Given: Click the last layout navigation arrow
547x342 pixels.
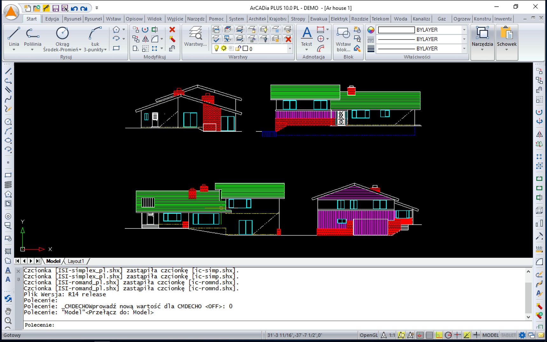Looking at the screenshot, I should pos(38,261).
